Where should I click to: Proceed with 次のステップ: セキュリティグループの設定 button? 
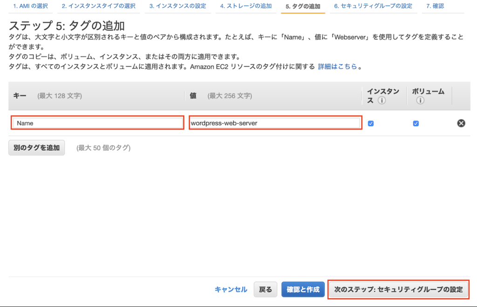point(398,289)
